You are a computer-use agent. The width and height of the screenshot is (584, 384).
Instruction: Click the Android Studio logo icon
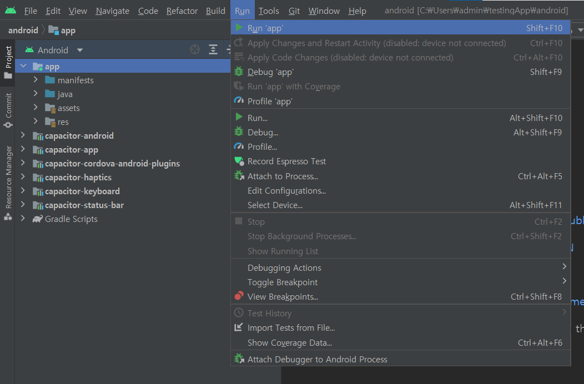click(11, 11)
